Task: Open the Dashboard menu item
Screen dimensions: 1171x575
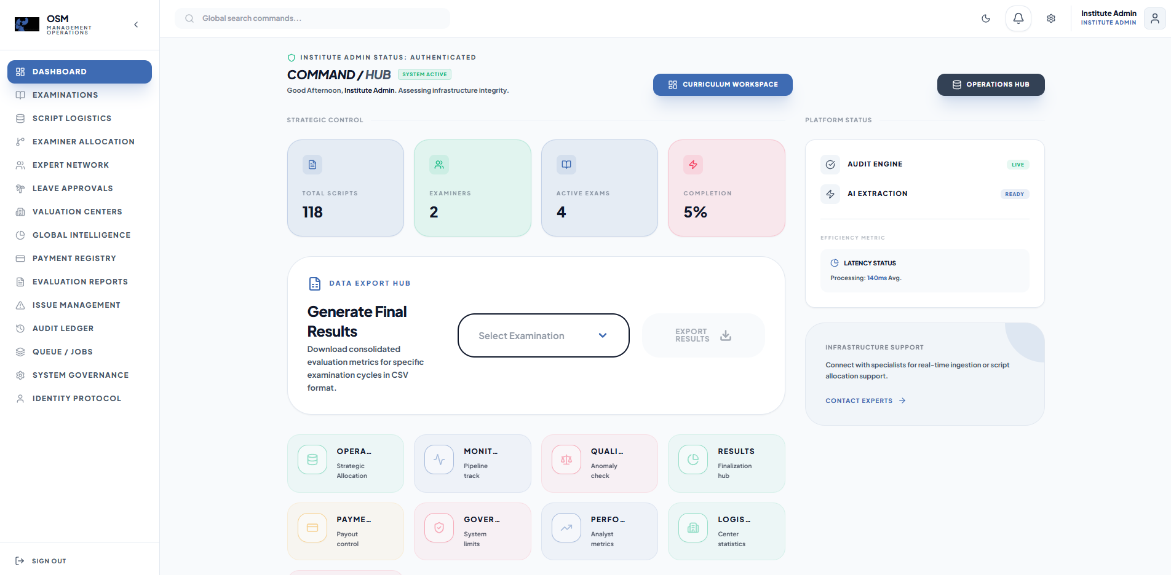Action: [79, 72]
